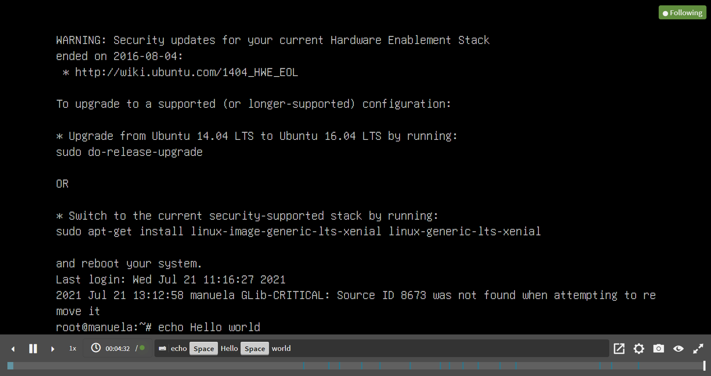
Task: Click the clock icon beside the timestamp
Action: (96, 348)
